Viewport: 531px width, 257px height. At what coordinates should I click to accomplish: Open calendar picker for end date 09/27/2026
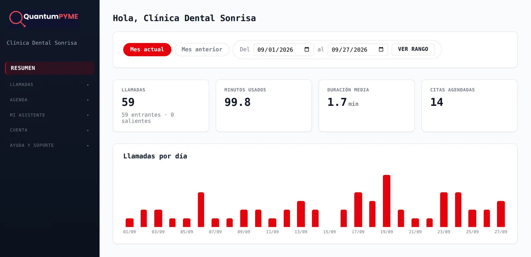click(381, 50)
